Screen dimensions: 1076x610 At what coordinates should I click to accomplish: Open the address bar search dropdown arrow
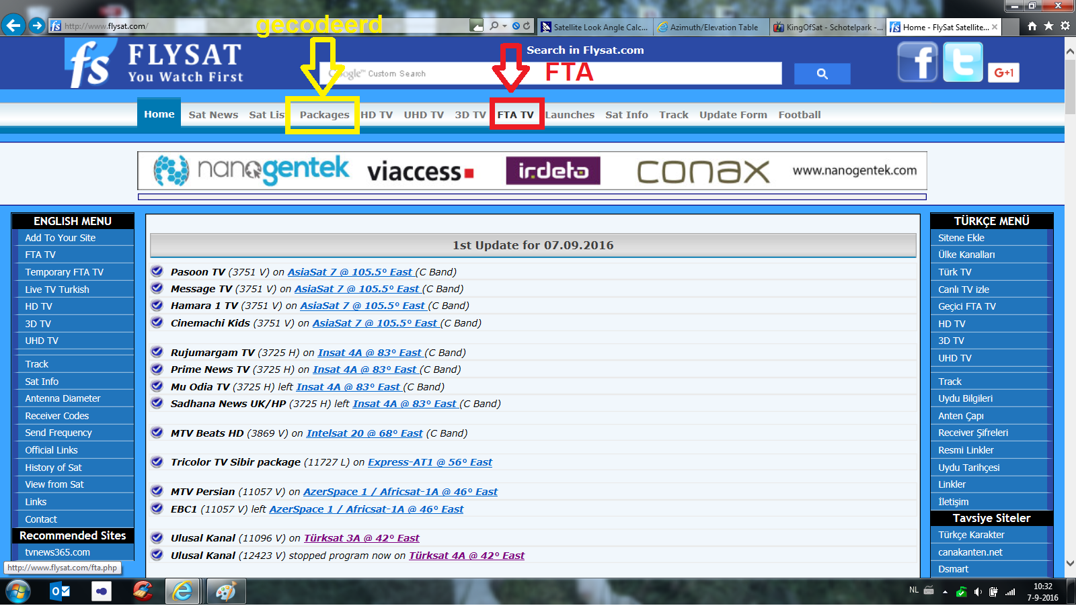tap(504, 26)
